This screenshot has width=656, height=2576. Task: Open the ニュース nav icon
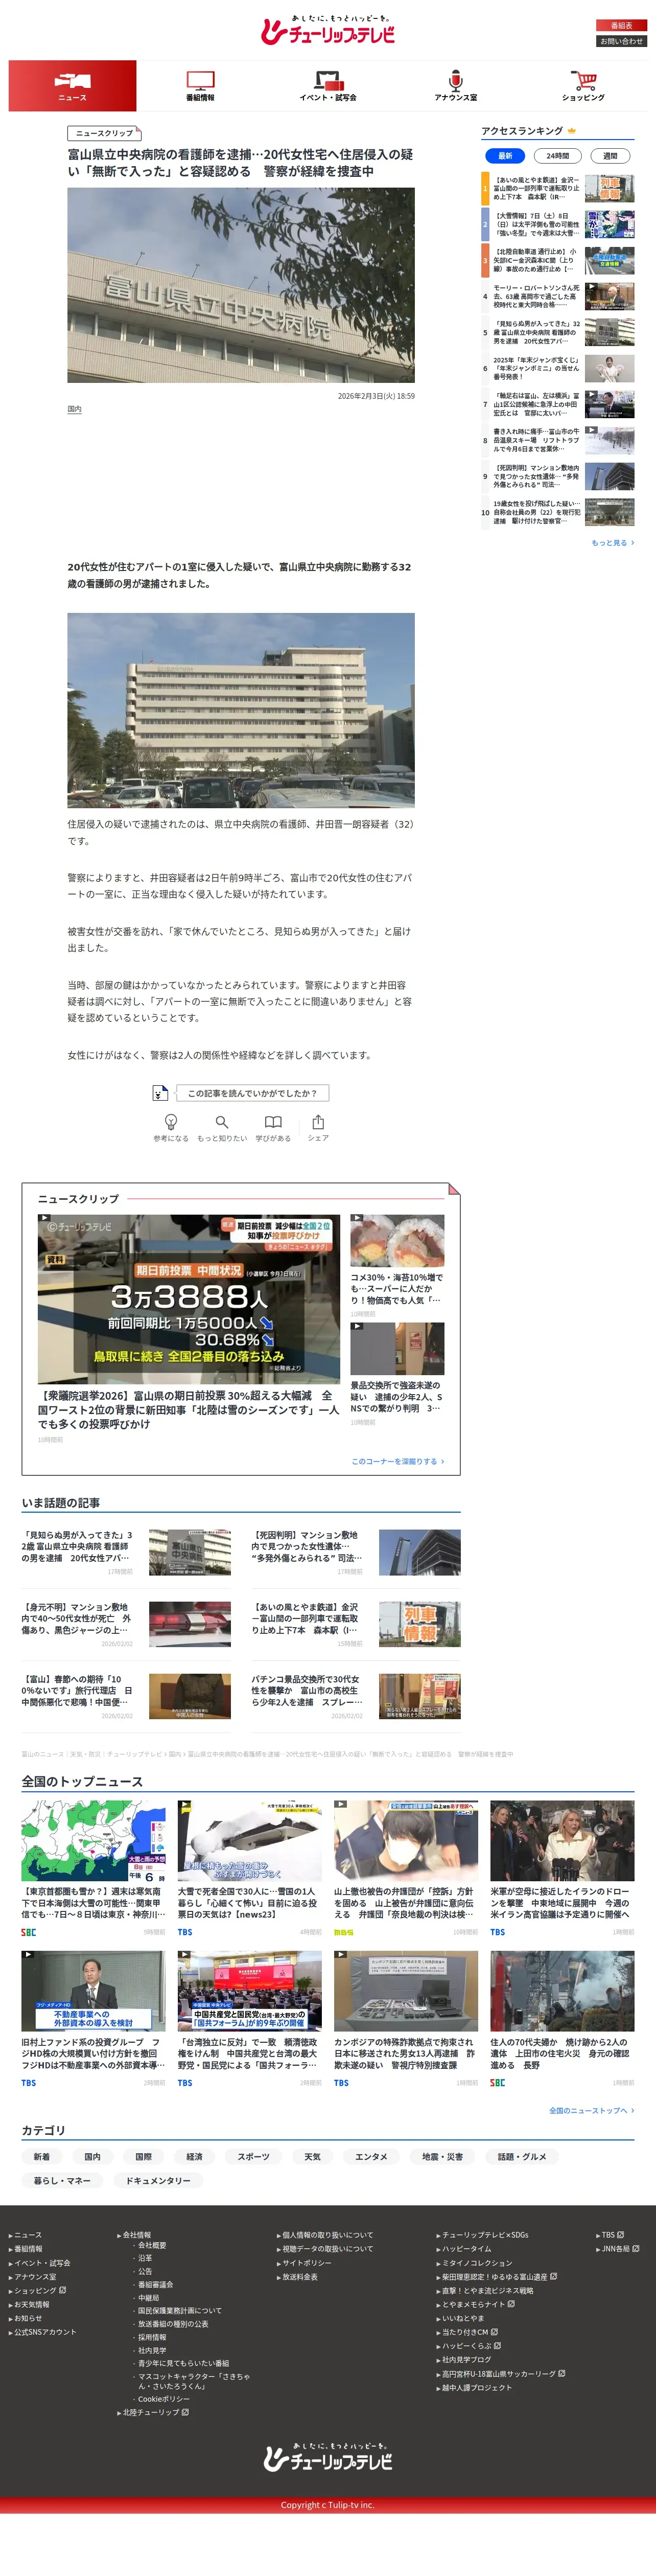[72, 81]
